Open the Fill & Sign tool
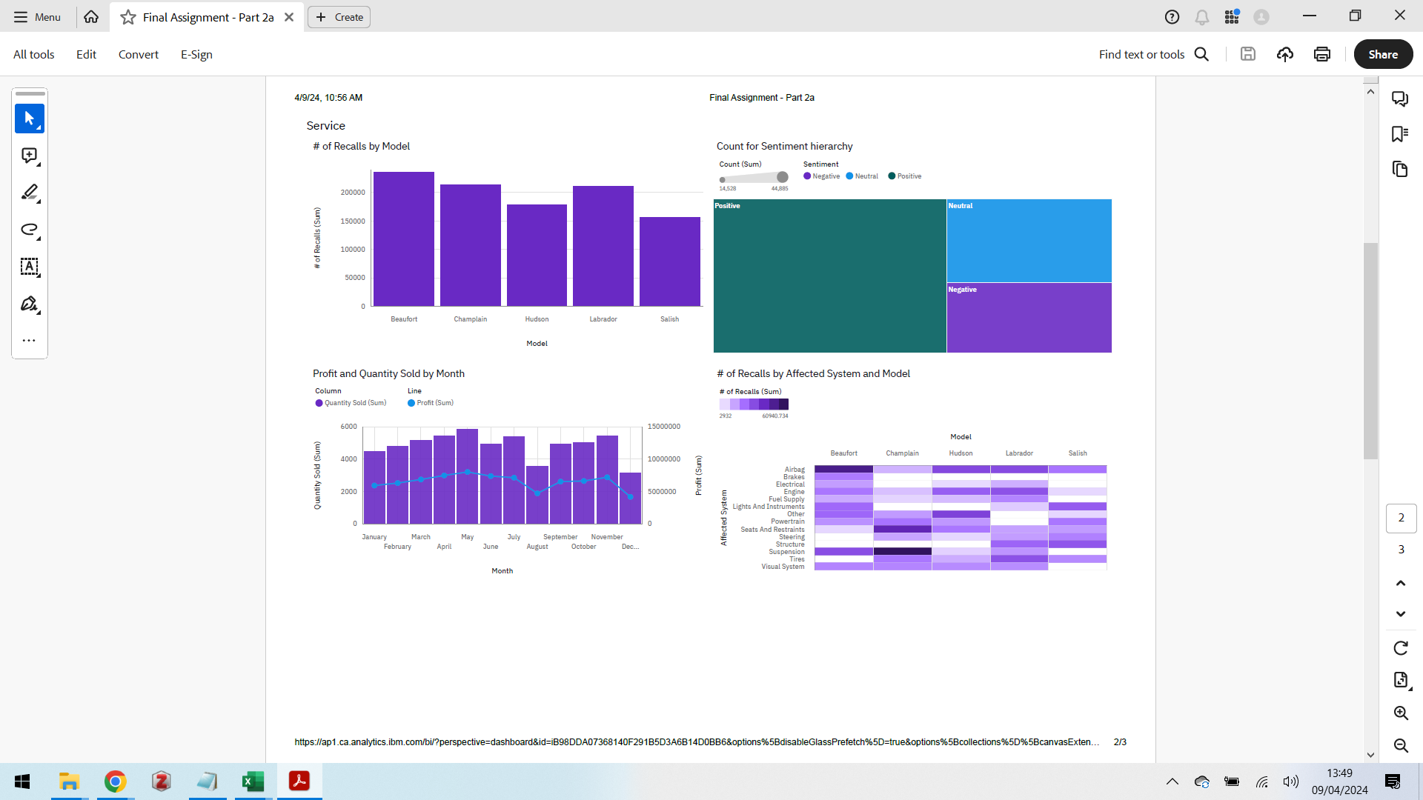 pos(27,304)
